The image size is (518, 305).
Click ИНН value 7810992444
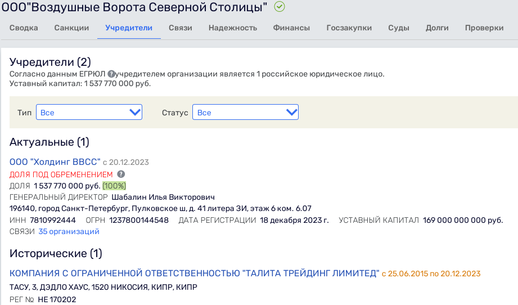click(x=53, y=220)
